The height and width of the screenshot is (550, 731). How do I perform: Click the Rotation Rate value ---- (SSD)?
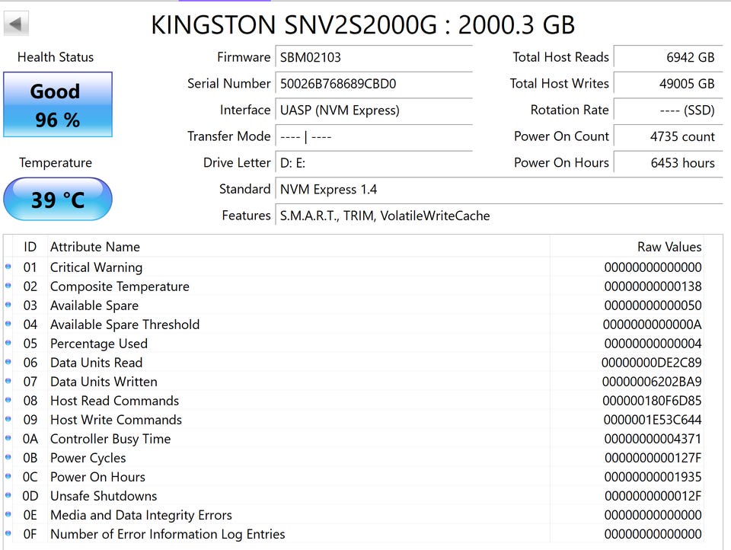point(668,110)
